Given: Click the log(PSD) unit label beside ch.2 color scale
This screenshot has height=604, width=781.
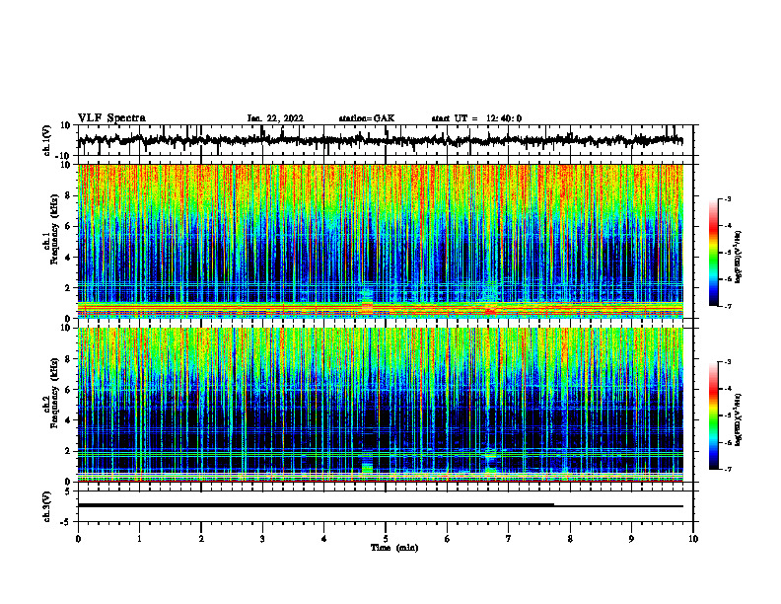Looking at the screenshot, I should tap(739, 419).
